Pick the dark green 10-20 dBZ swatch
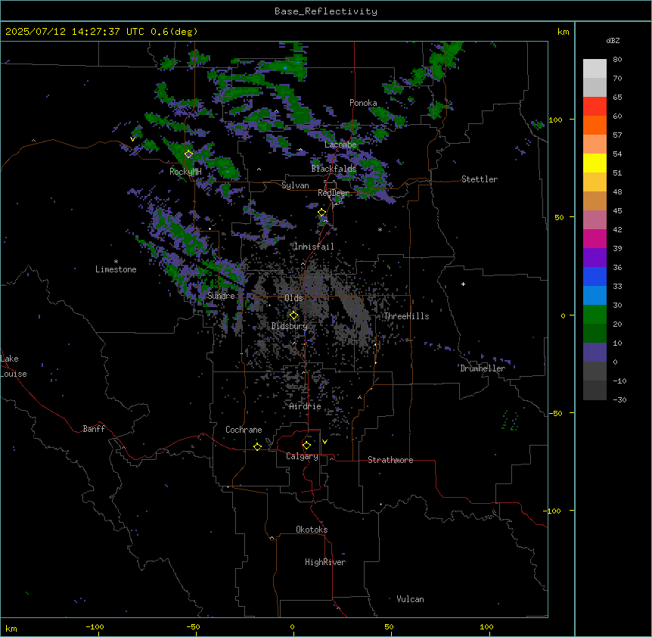This screenshot has height=637, width=652. pyautogui.click(x=595, y=334)
